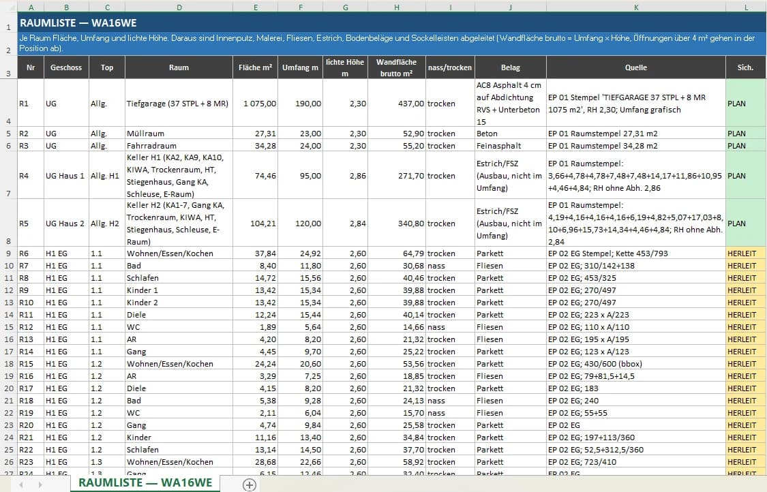Click the nass cell in row R12
The width and height of the screenshot is (767, 492).
450,327
